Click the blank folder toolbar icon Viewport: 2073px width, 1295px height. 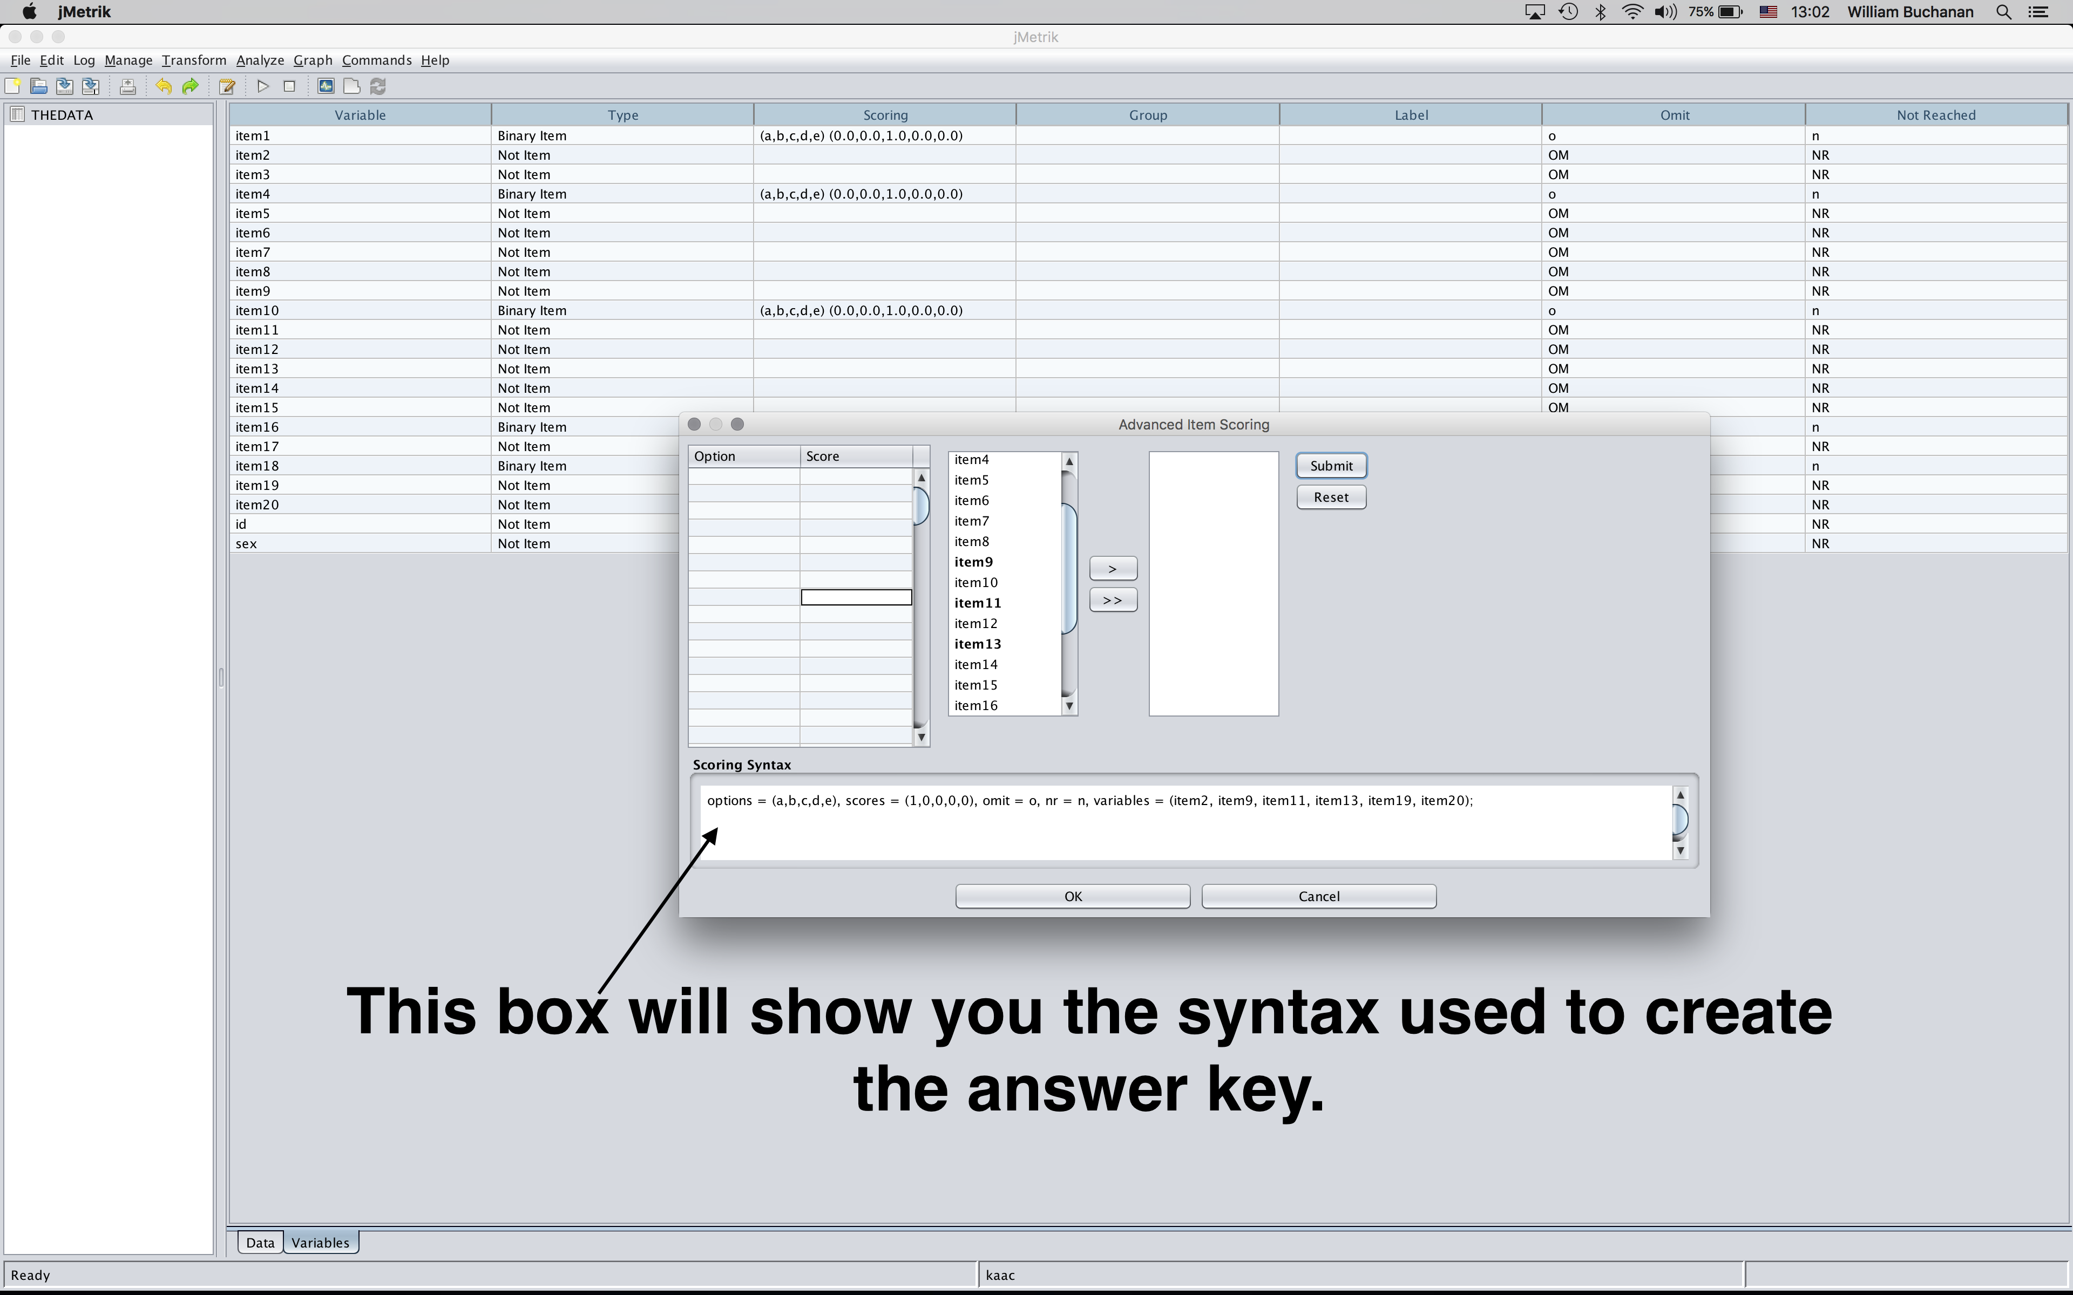click(x=351, y=86)
